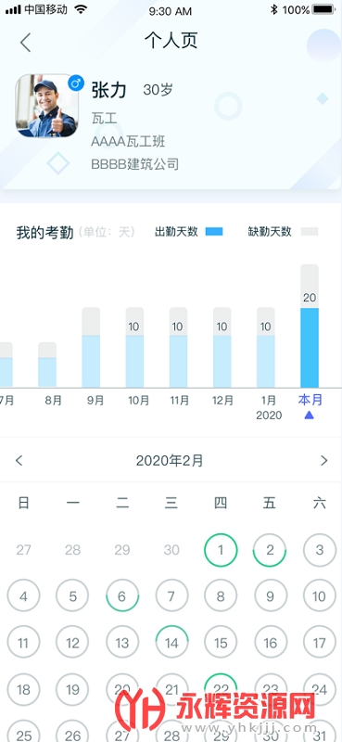Tap the team name AAAA瓦工班

click(x=128, y=142)
